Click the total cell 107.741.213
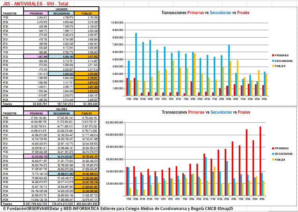298x212 pixels. (61, 103)
